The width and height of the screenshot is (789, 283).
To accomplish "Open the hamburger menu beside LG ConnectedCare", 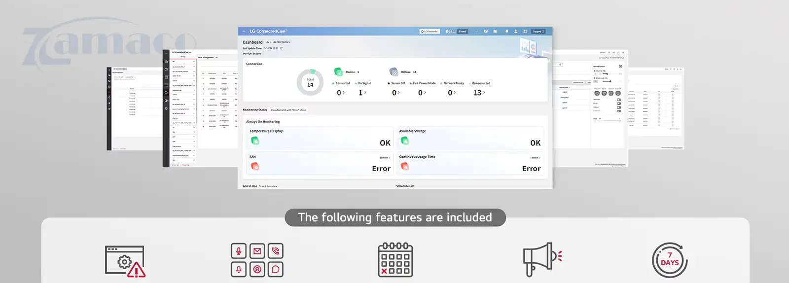I will pyautogui.click(x=244, y=31).
